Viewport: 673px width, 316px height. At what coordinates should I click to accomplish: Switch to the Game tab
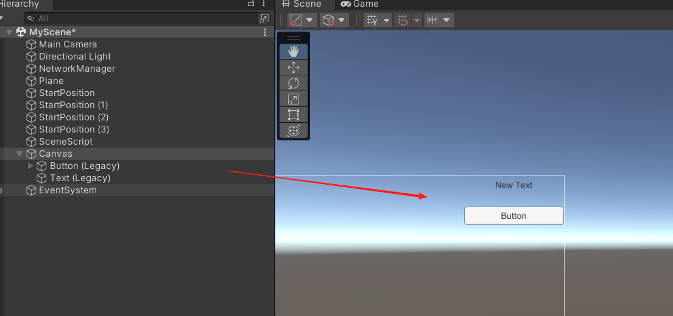click(360, 4)
